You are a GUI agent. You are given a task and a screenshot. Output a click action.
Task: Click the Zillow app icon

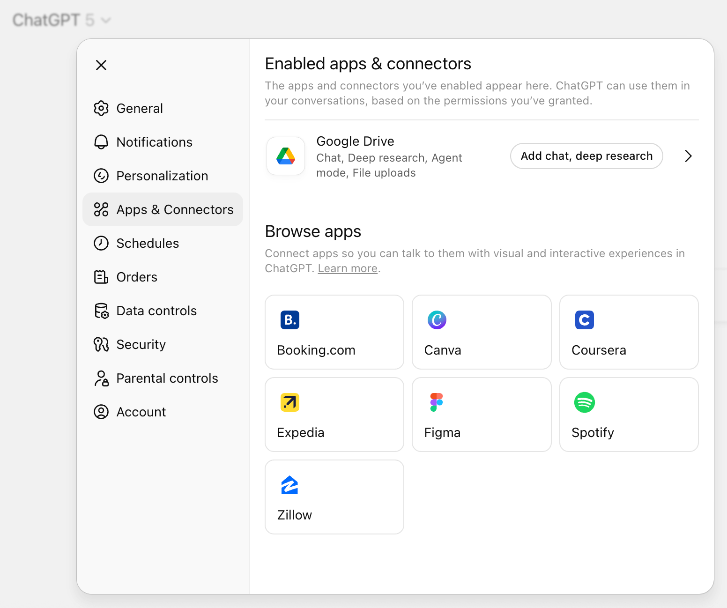[x=289, y=485]
